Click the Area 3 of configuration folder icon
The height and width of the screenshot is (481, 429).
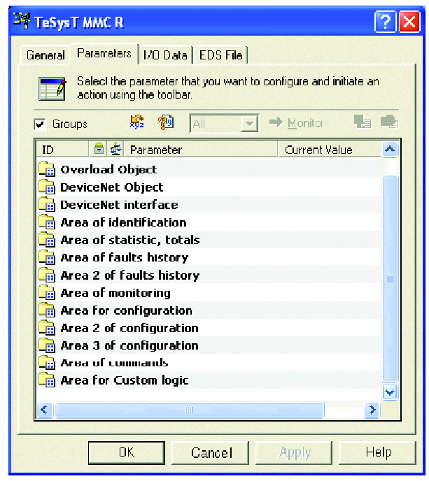point(47,345)
